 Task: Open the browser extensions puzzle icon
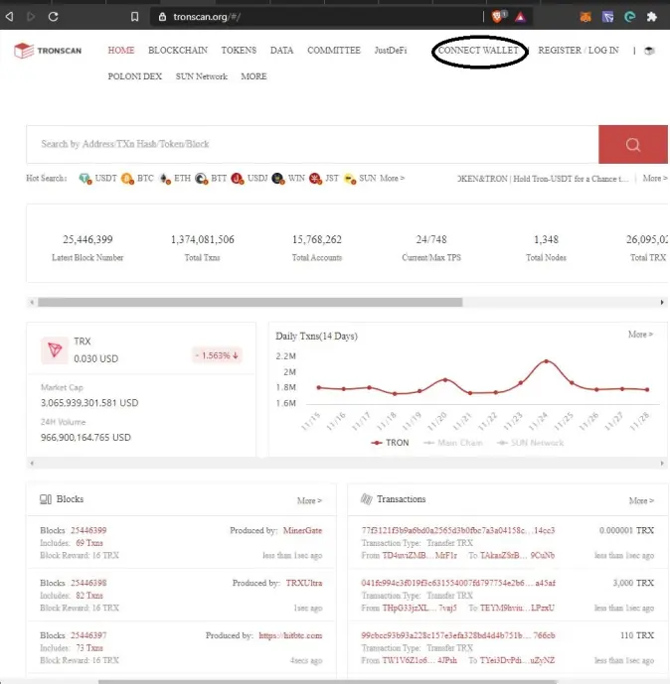click(x=652, y=17)
